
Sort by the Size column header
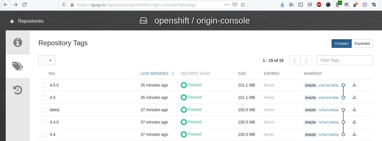[x=242, y=74]
